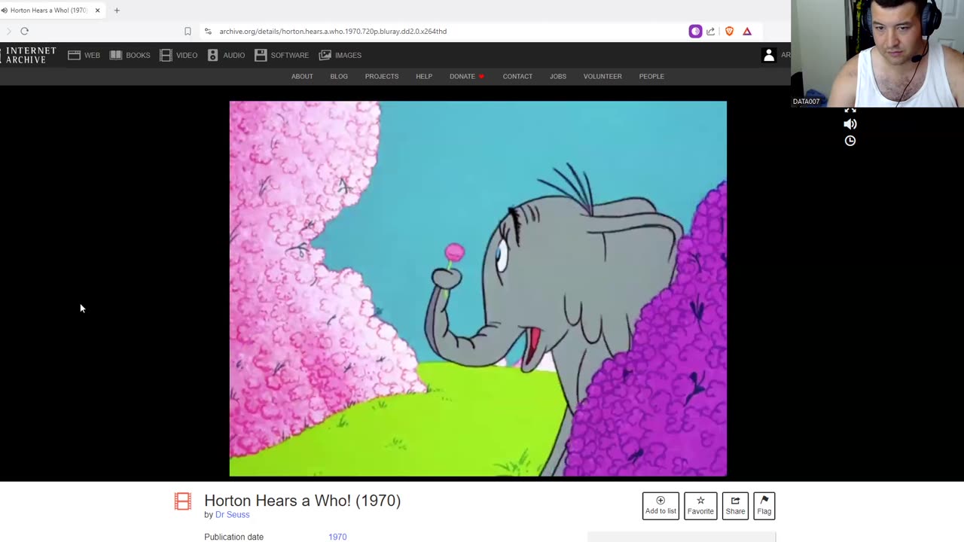Open the 1970 publication date link
This screenshot has height=542, width=964.
point(337,537)
